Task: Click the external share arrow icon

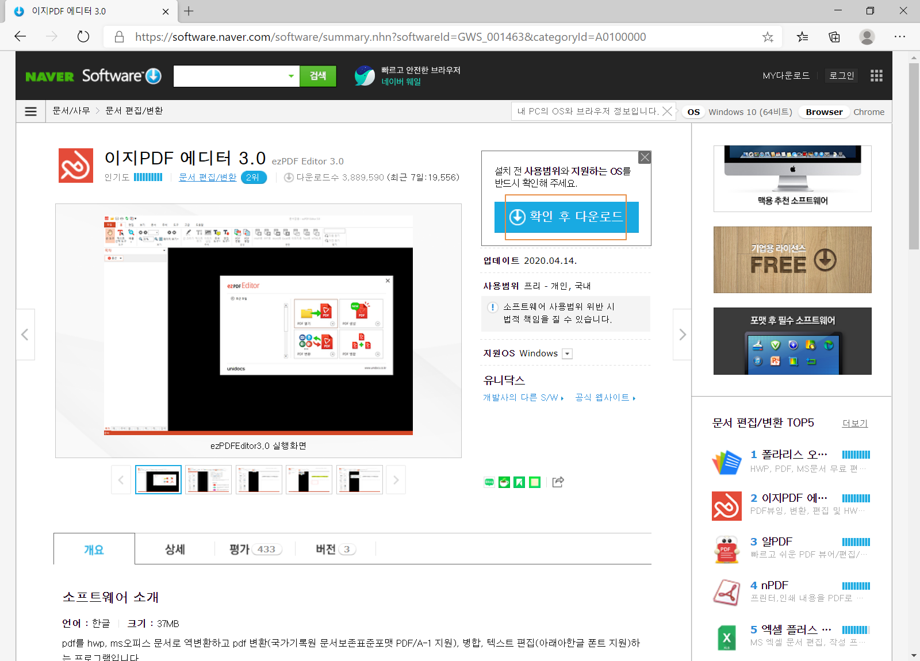Action: point(558,482)
